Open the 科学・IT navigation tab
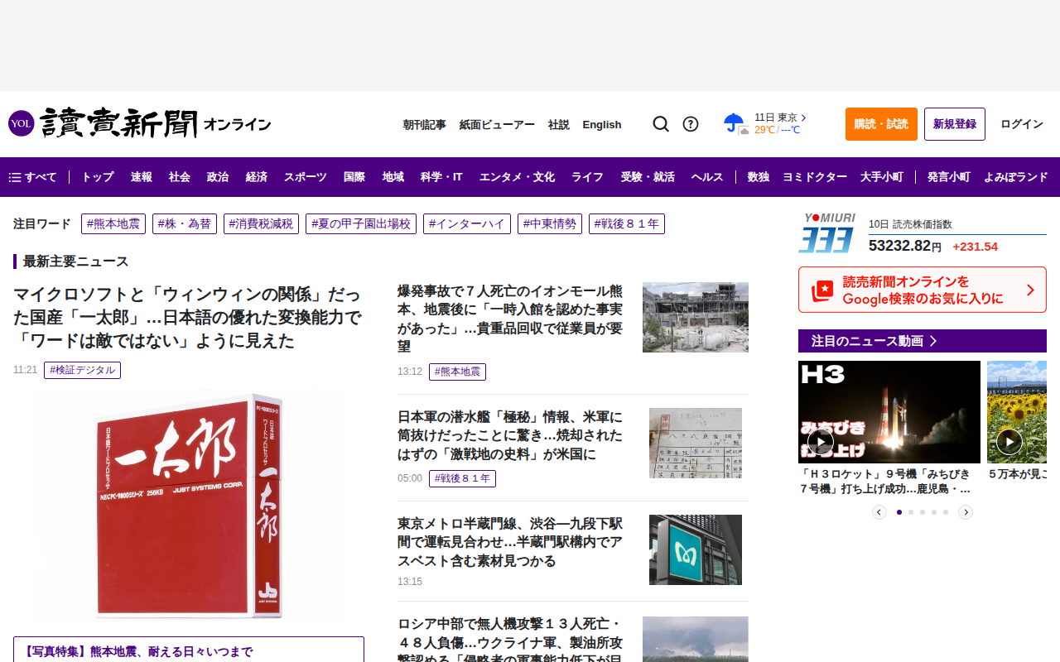Viewport: 1060px width, 662px height. pos(441,177)
